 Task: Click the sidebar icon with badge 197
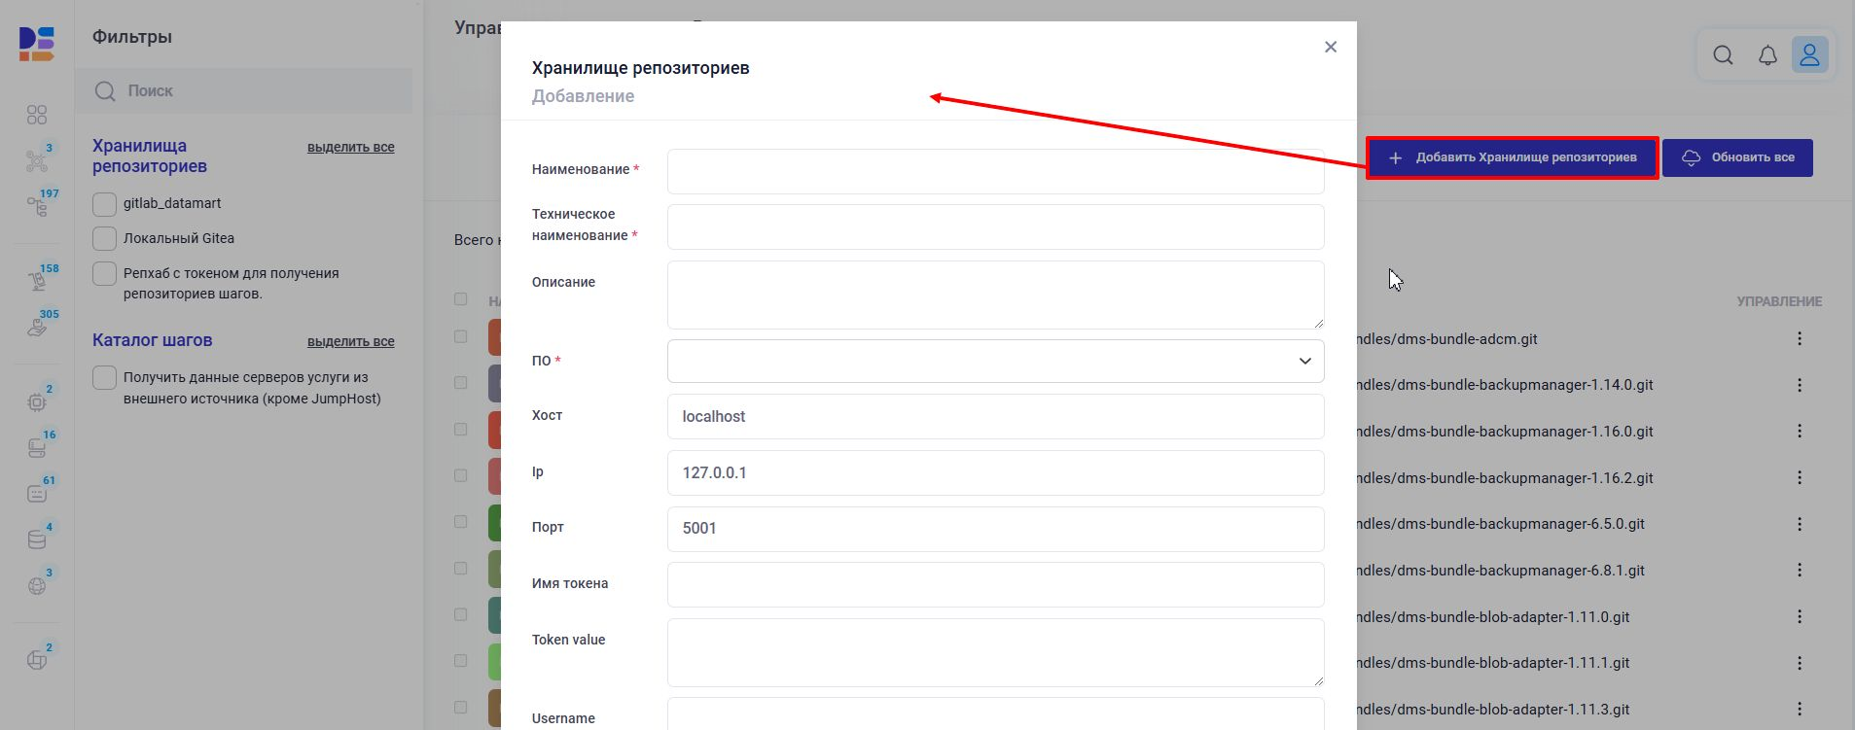point(37,206)
